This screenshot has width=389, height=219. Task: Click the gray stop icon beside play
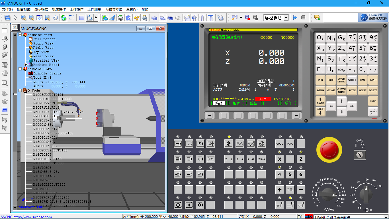pyautogui.click(x=303, y=18)
